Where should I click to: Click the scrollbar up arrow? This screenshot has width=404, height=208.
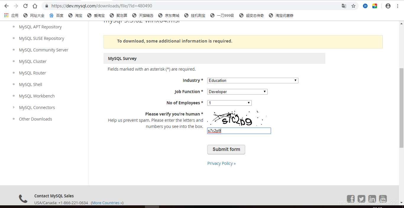(401, 23)
